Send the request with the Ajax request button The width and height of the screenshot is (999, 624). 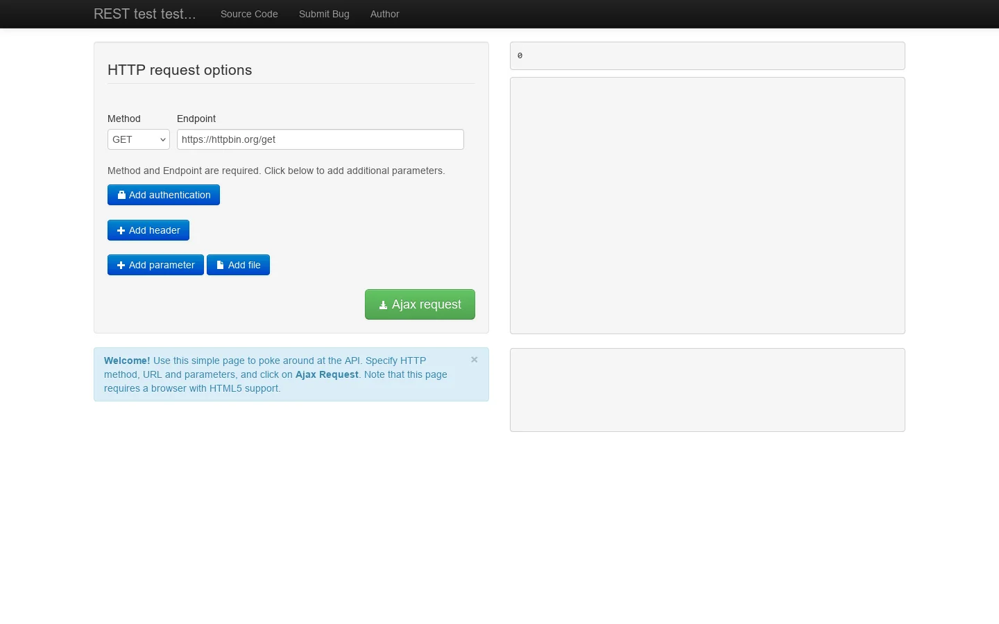pos(420,304)
